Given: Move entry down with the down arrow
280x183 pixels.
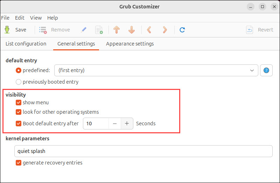Looking at the screenshot, I should tap(132, 30).
